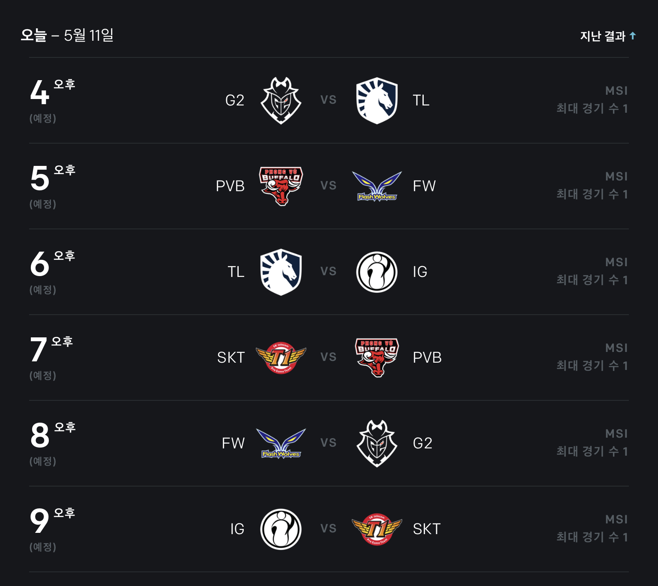Screen dimensions: 658x586
Task: Click Flash Wolves logo in 8 PM match
Action: pos(281,443)
